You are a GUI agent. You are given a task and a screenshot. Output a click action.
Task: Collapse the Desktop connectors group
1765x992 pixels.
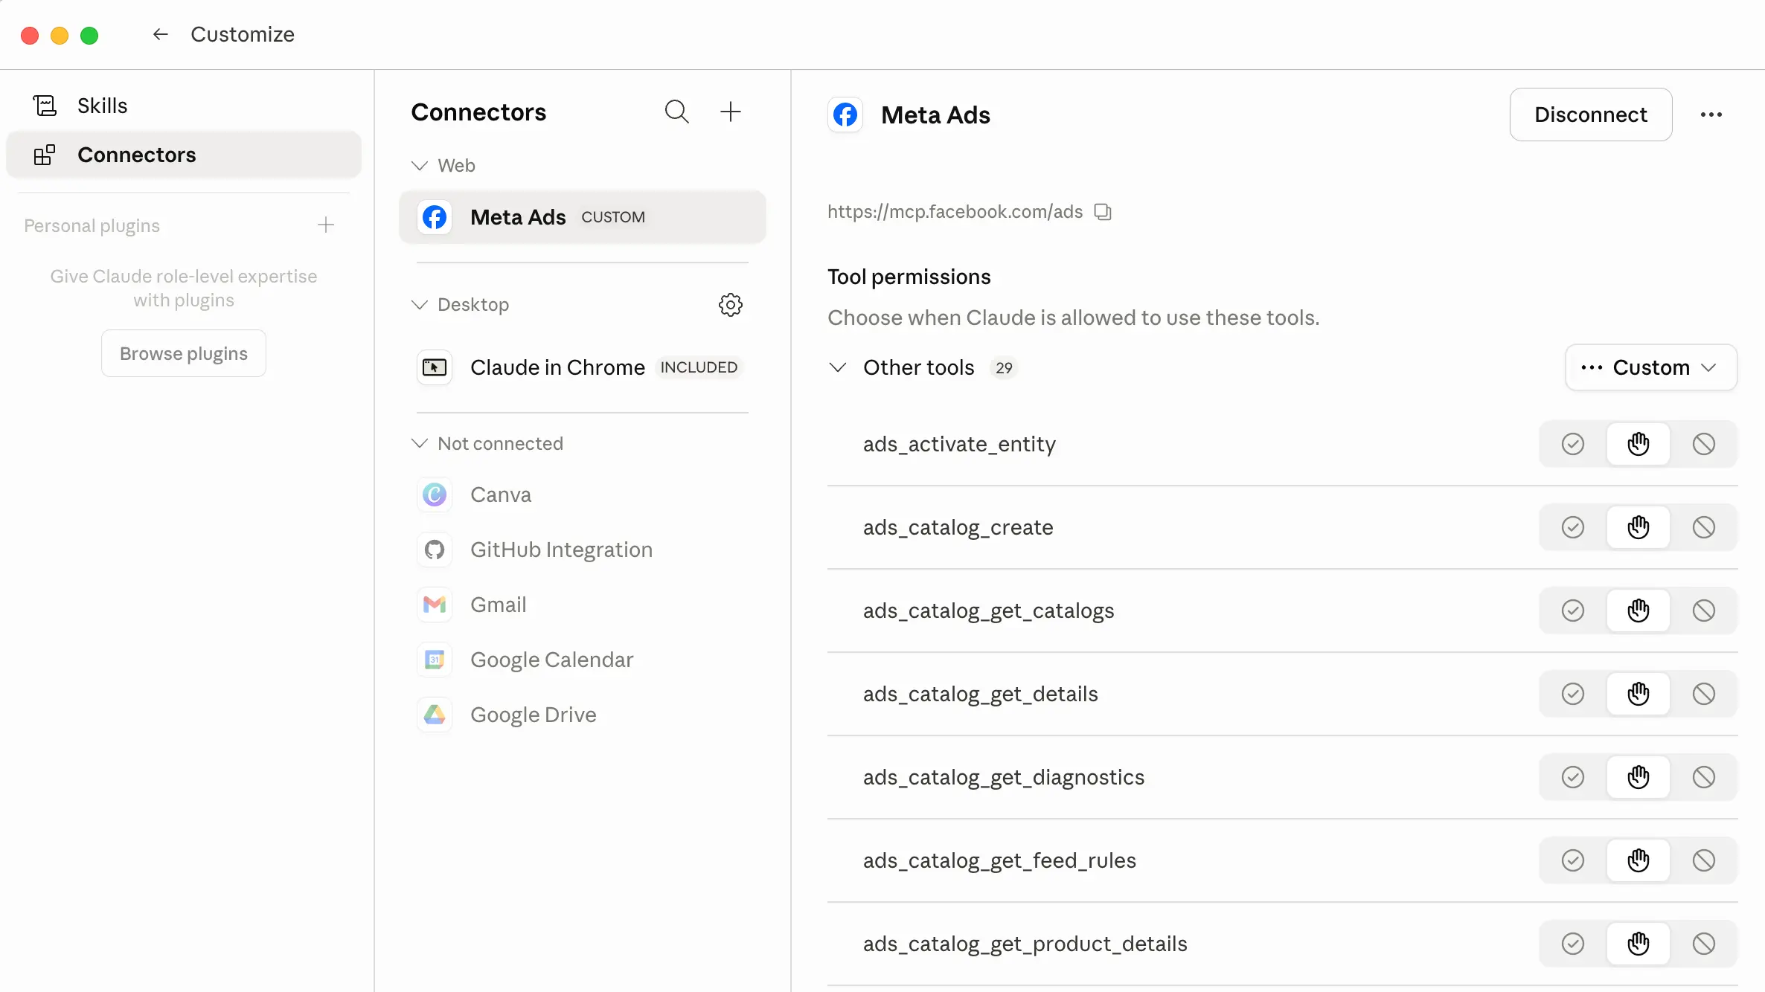(420, 305)
